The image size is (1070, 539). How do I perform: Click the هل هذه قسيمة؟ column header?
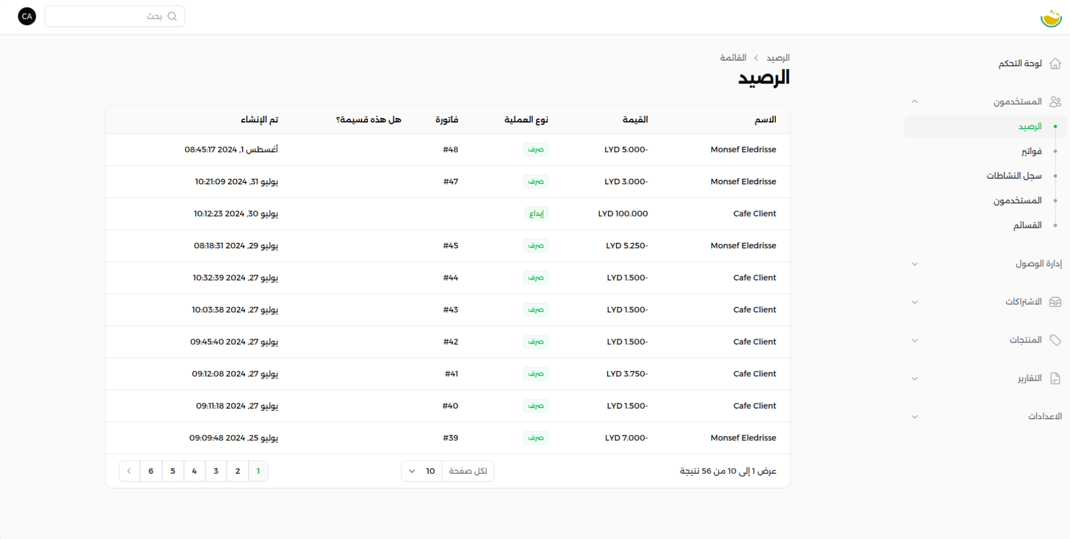[368, 120]
